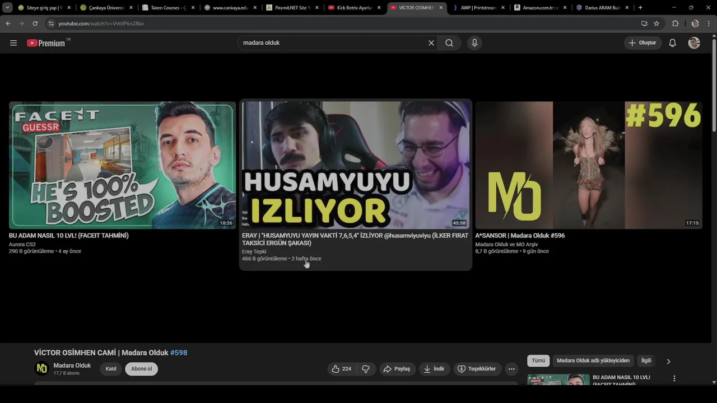The height and width of the screenshot is (403, 717).
Task: Open the #596 MO video thumbnail
Action: pyautogui.click(x=589, y=165)
